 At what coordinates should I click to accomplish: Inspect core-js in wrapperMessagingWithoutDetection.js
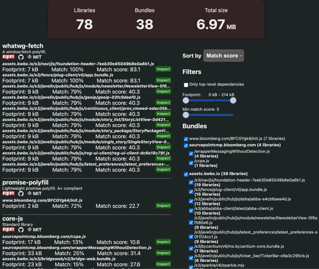tap(163, 253)
